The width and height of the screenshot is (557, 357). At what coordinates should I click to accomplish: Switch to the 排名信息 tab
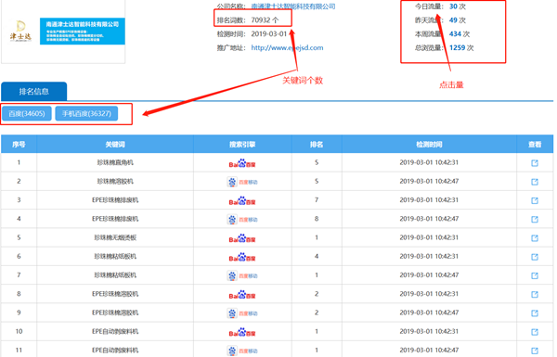[x=34, y=92]
